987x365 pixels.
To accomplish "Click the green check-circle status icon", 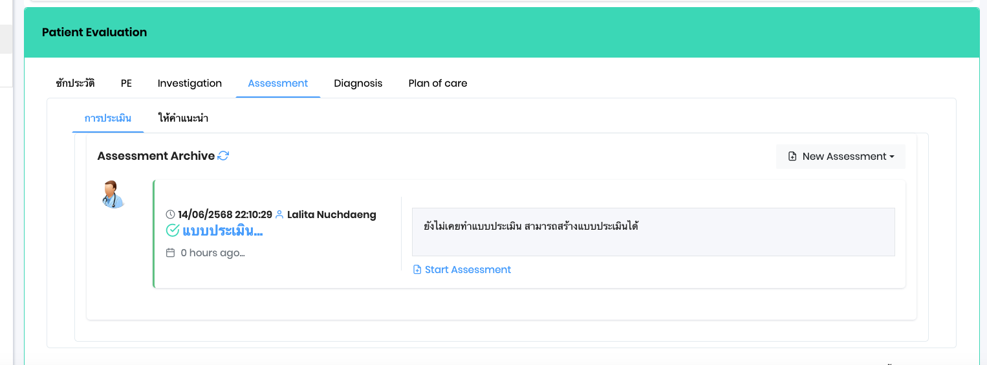I will (173, 230).
